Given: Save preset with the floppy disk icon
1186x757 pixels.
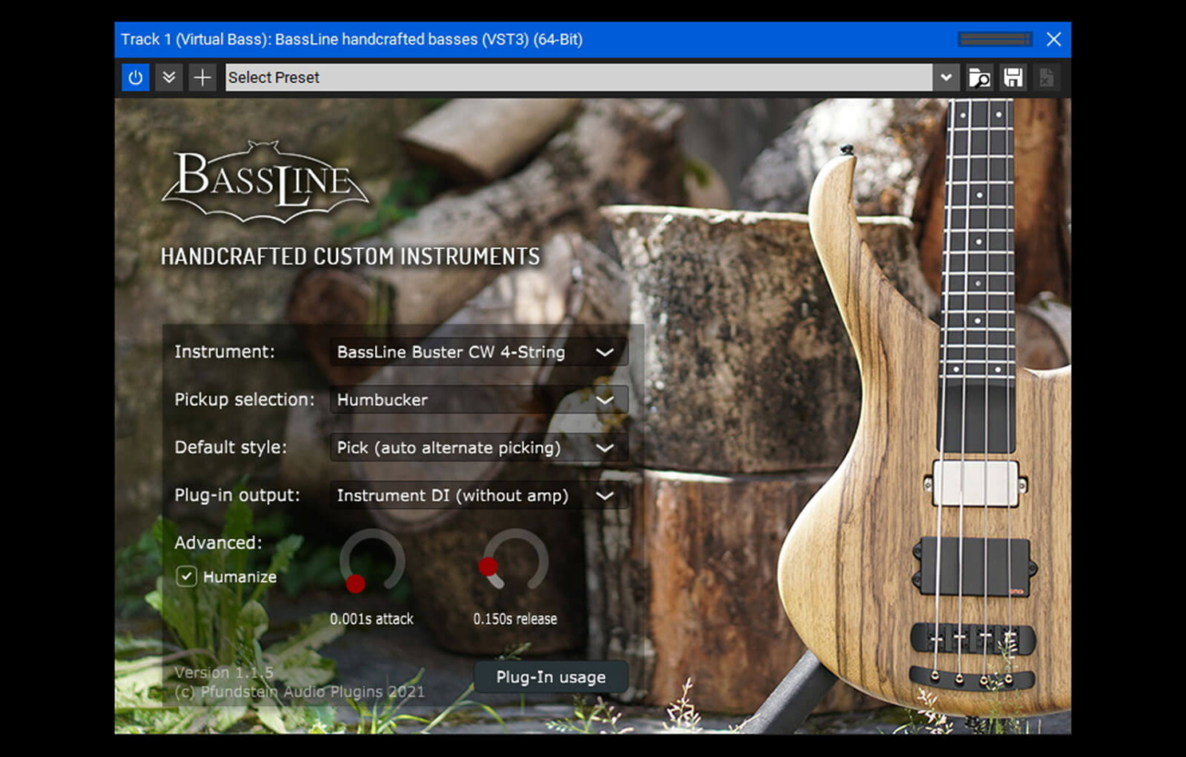Looking at the screenshot, I should [x=1013, y=78].
